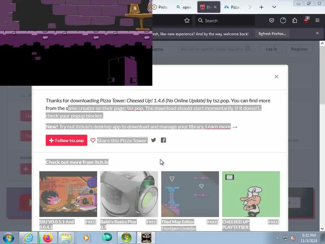Open the CHEESED UP PLAYTETSER thumbnail
The height and width of the screenshot is (244, 325).
coord(251,194)
